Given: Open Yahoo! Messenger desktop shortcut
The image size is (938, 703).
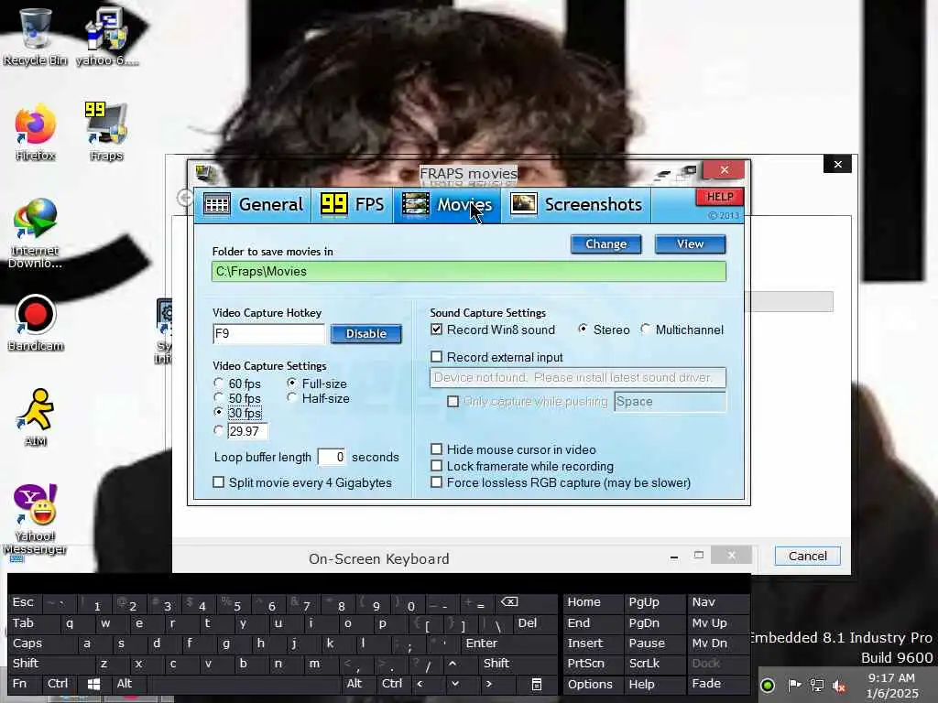Looking at the screenshot, I should [35, 520].
